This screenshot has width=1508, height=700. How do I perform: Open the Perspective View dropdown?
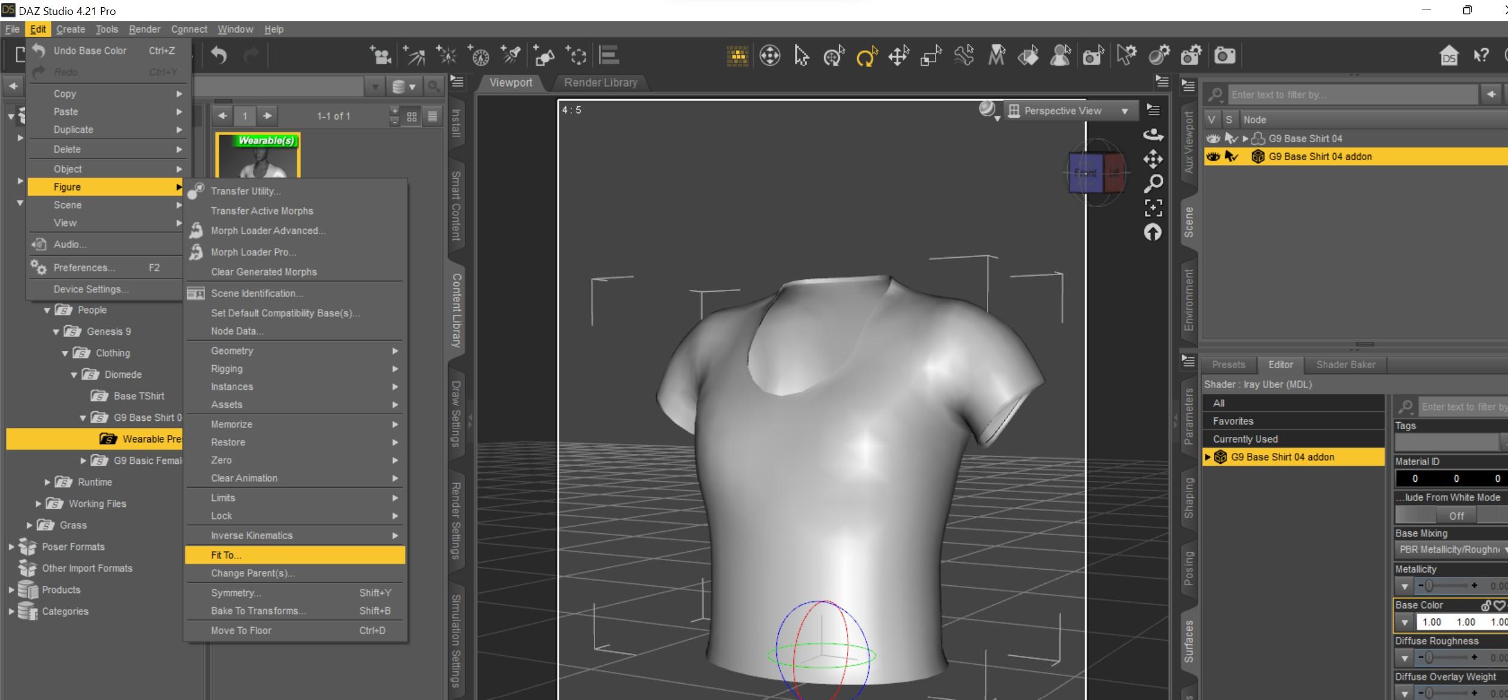1071,111
